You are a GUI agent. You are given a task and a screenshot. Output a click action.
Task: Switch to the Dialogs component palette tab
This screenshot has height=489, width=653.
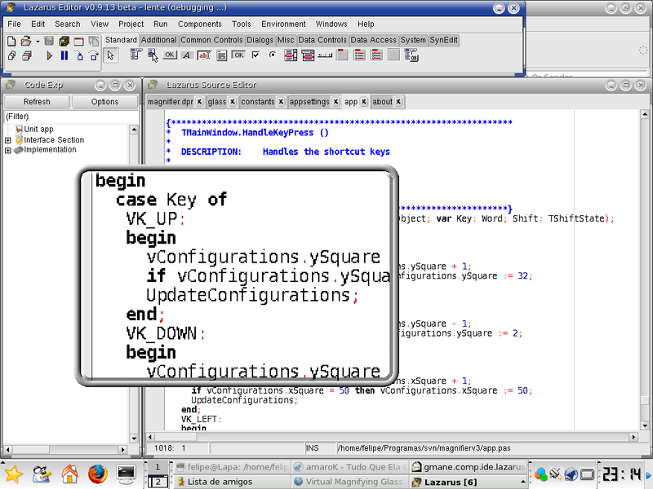(x=260, y=40)
